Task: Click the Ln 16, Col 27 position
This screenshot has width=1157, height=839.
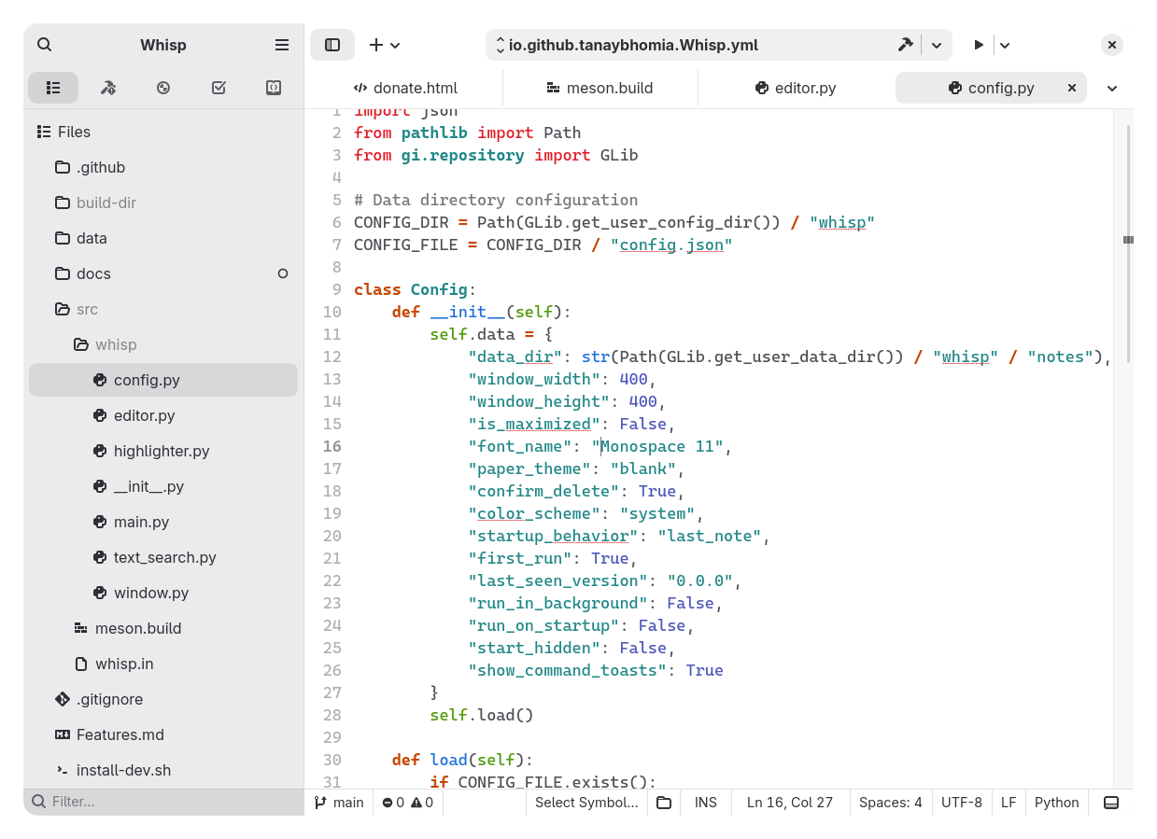Action: coord(790,803)
